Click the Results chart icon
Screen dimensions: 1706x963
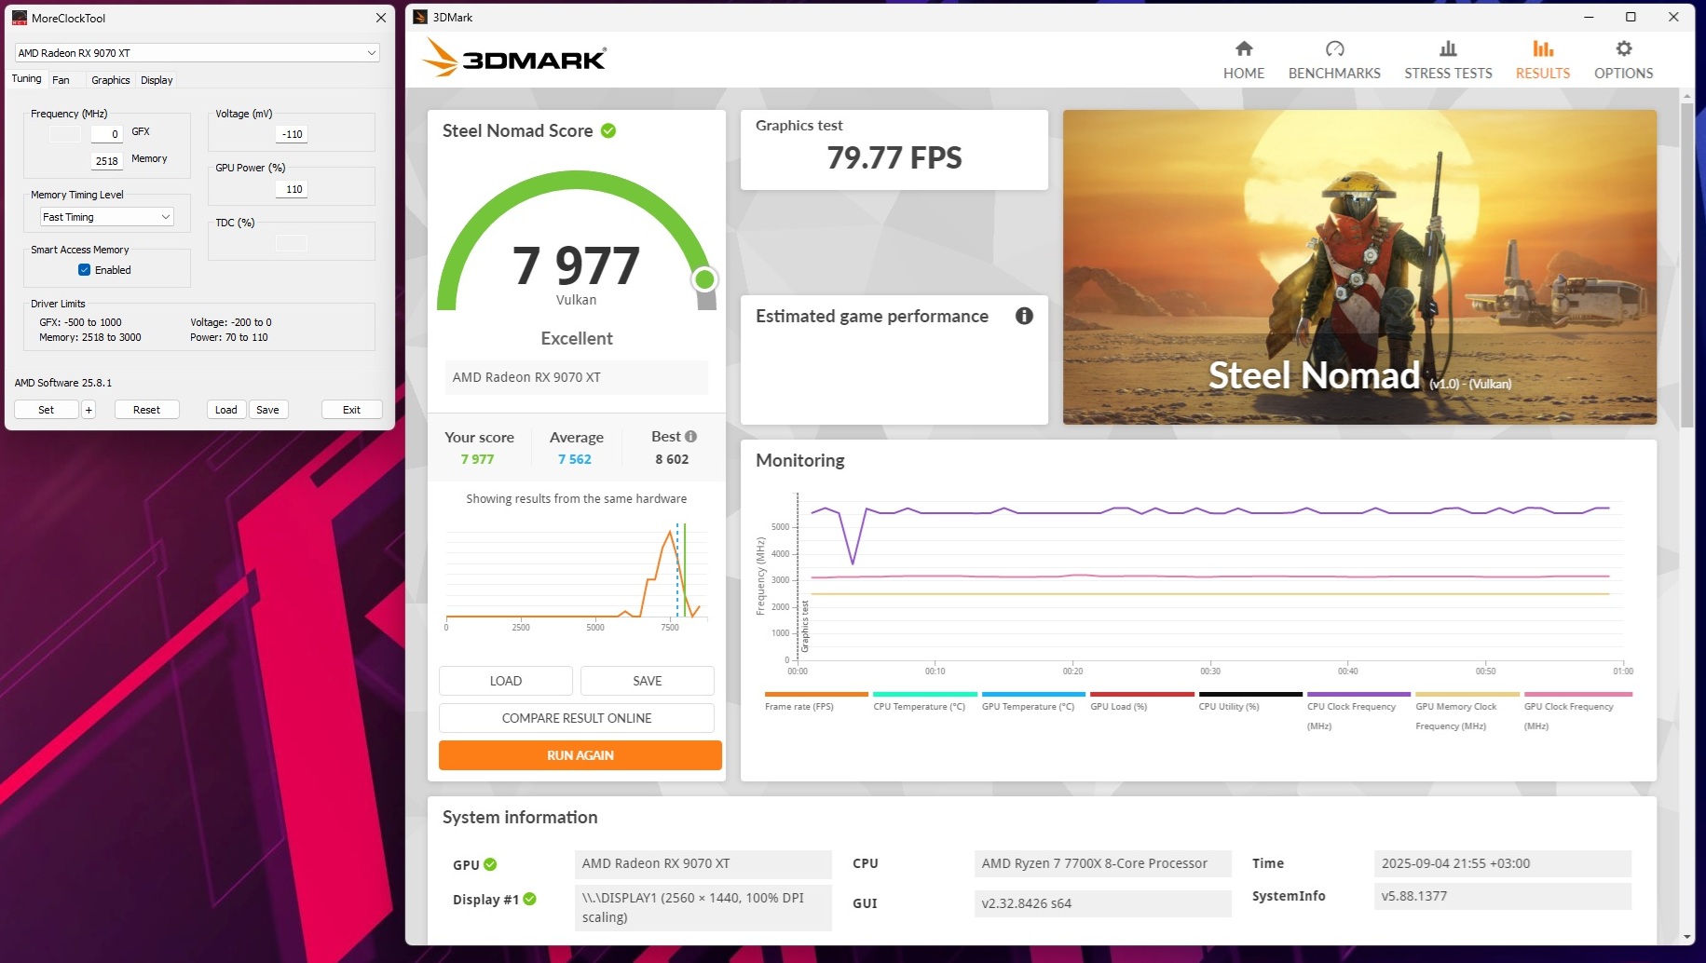[x=1543, y=48]
